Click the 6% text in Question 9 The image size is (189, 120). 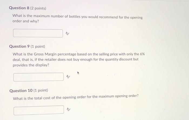142,54
